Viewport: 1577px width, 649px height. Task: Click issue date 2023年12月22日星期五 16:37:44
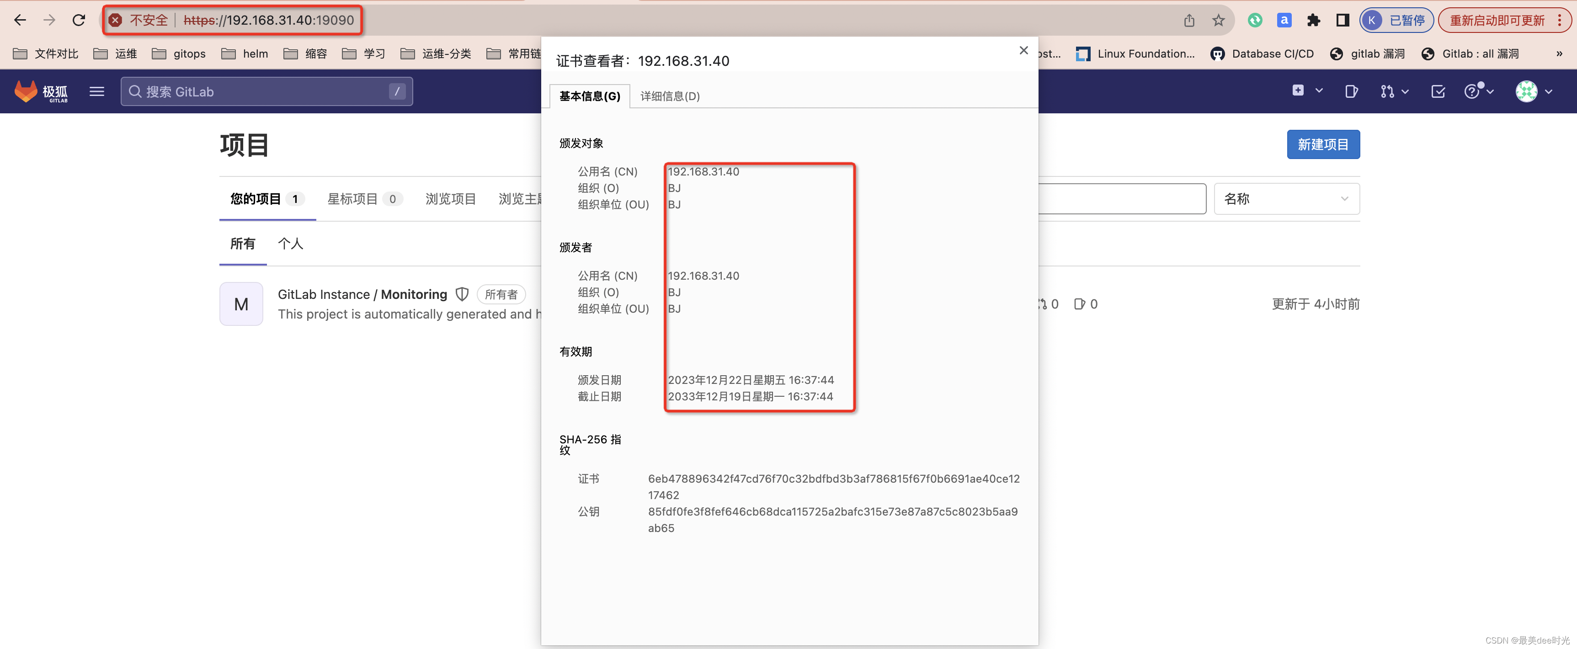click(x=751, y=380)
